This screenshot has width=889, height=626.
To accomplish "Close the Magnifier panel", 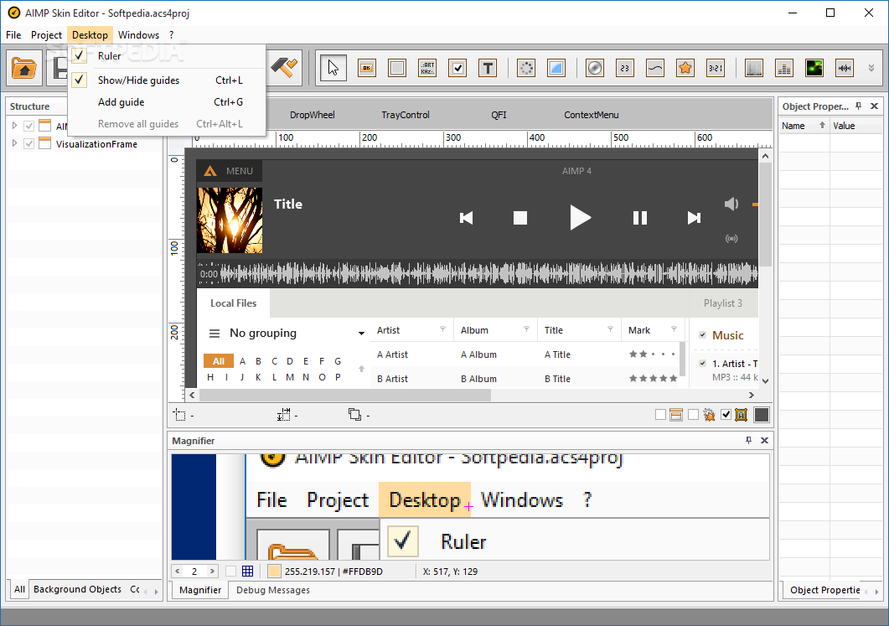I will pyautogui.click(x=764, y=440).
